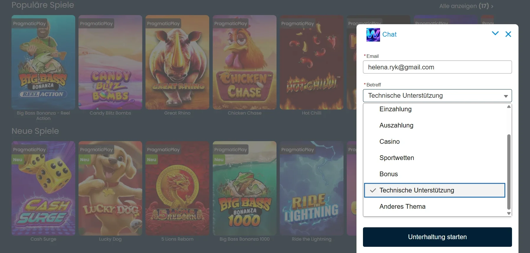530x253 pixels.
Task: Pick Casino from the subject options
Action: click(x=435, y=142)
